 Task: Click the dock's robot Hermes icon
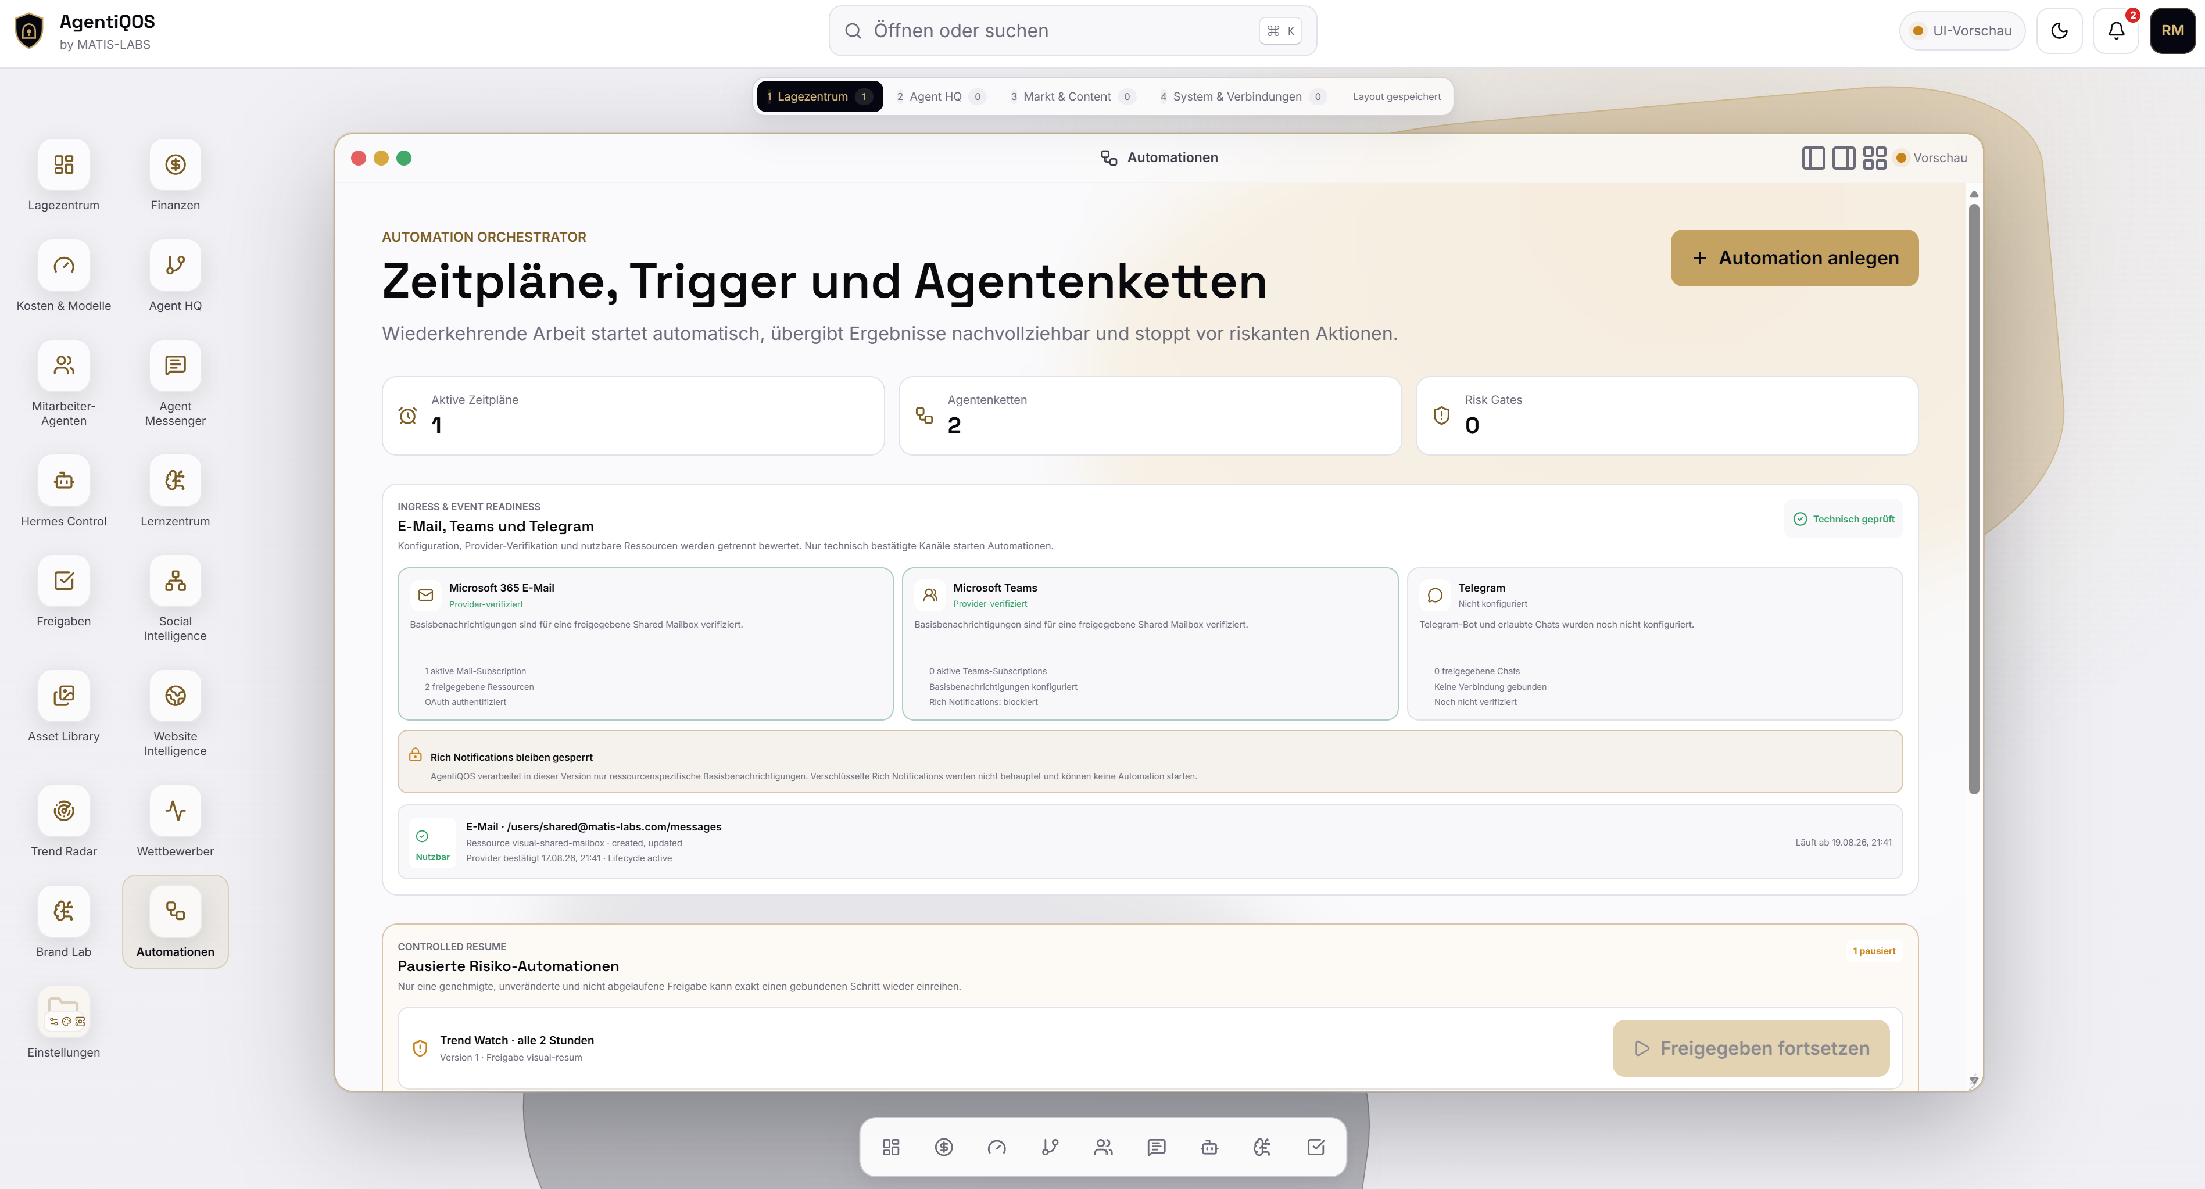coord(1209,1147)
